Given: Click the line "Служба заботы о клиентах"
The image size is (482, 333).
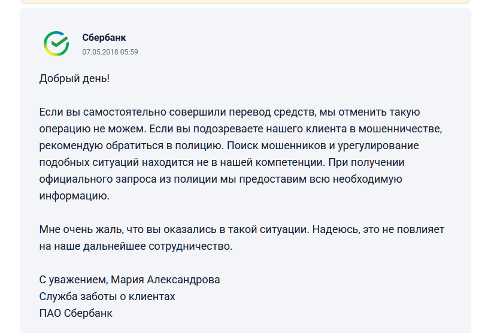Looking at the screenshot, I should 107,296.
